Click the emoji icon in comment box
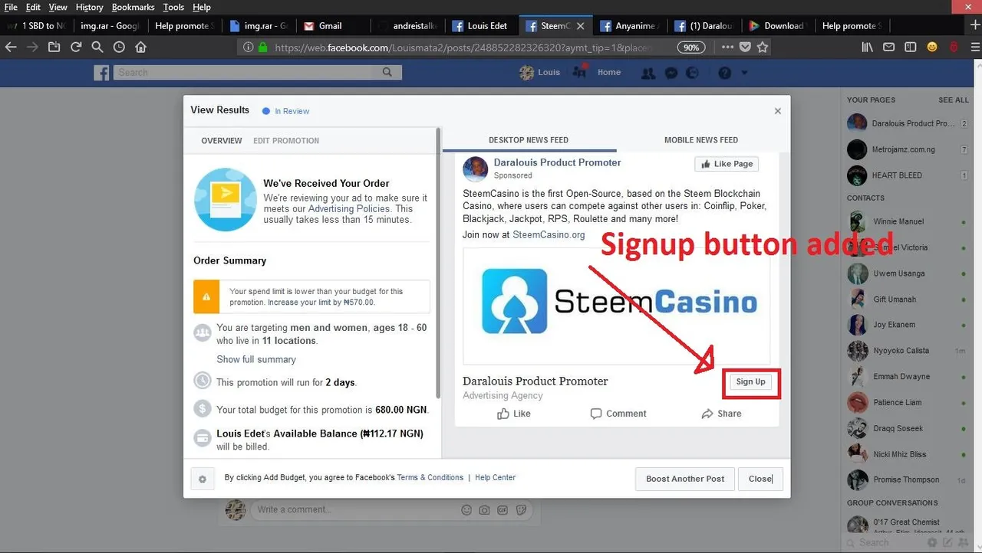 466,509
